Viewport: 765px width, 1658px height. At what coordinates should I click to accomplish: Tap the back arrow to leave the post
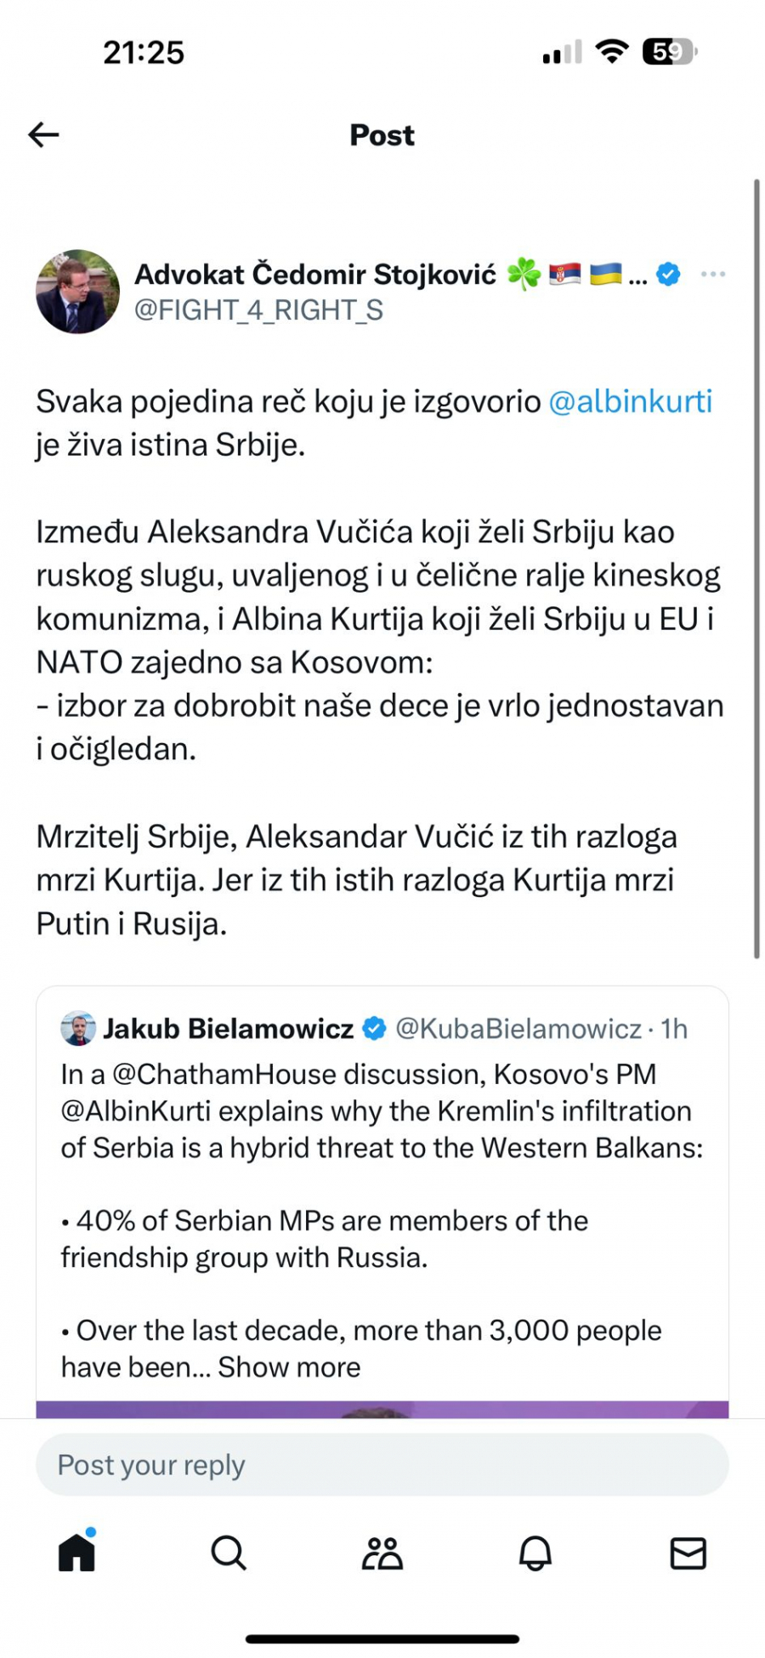pos(42,134)
